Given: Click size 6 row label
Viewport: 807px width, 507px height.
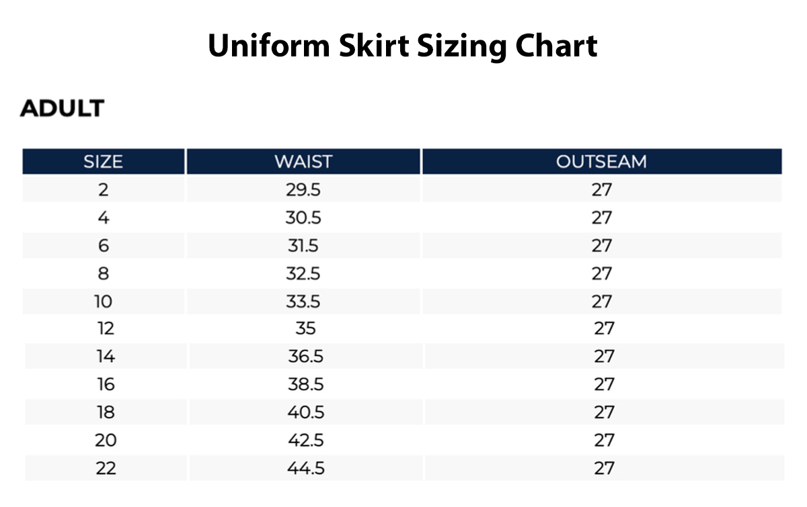Looking at the screenshot, I should click(103, 246).
